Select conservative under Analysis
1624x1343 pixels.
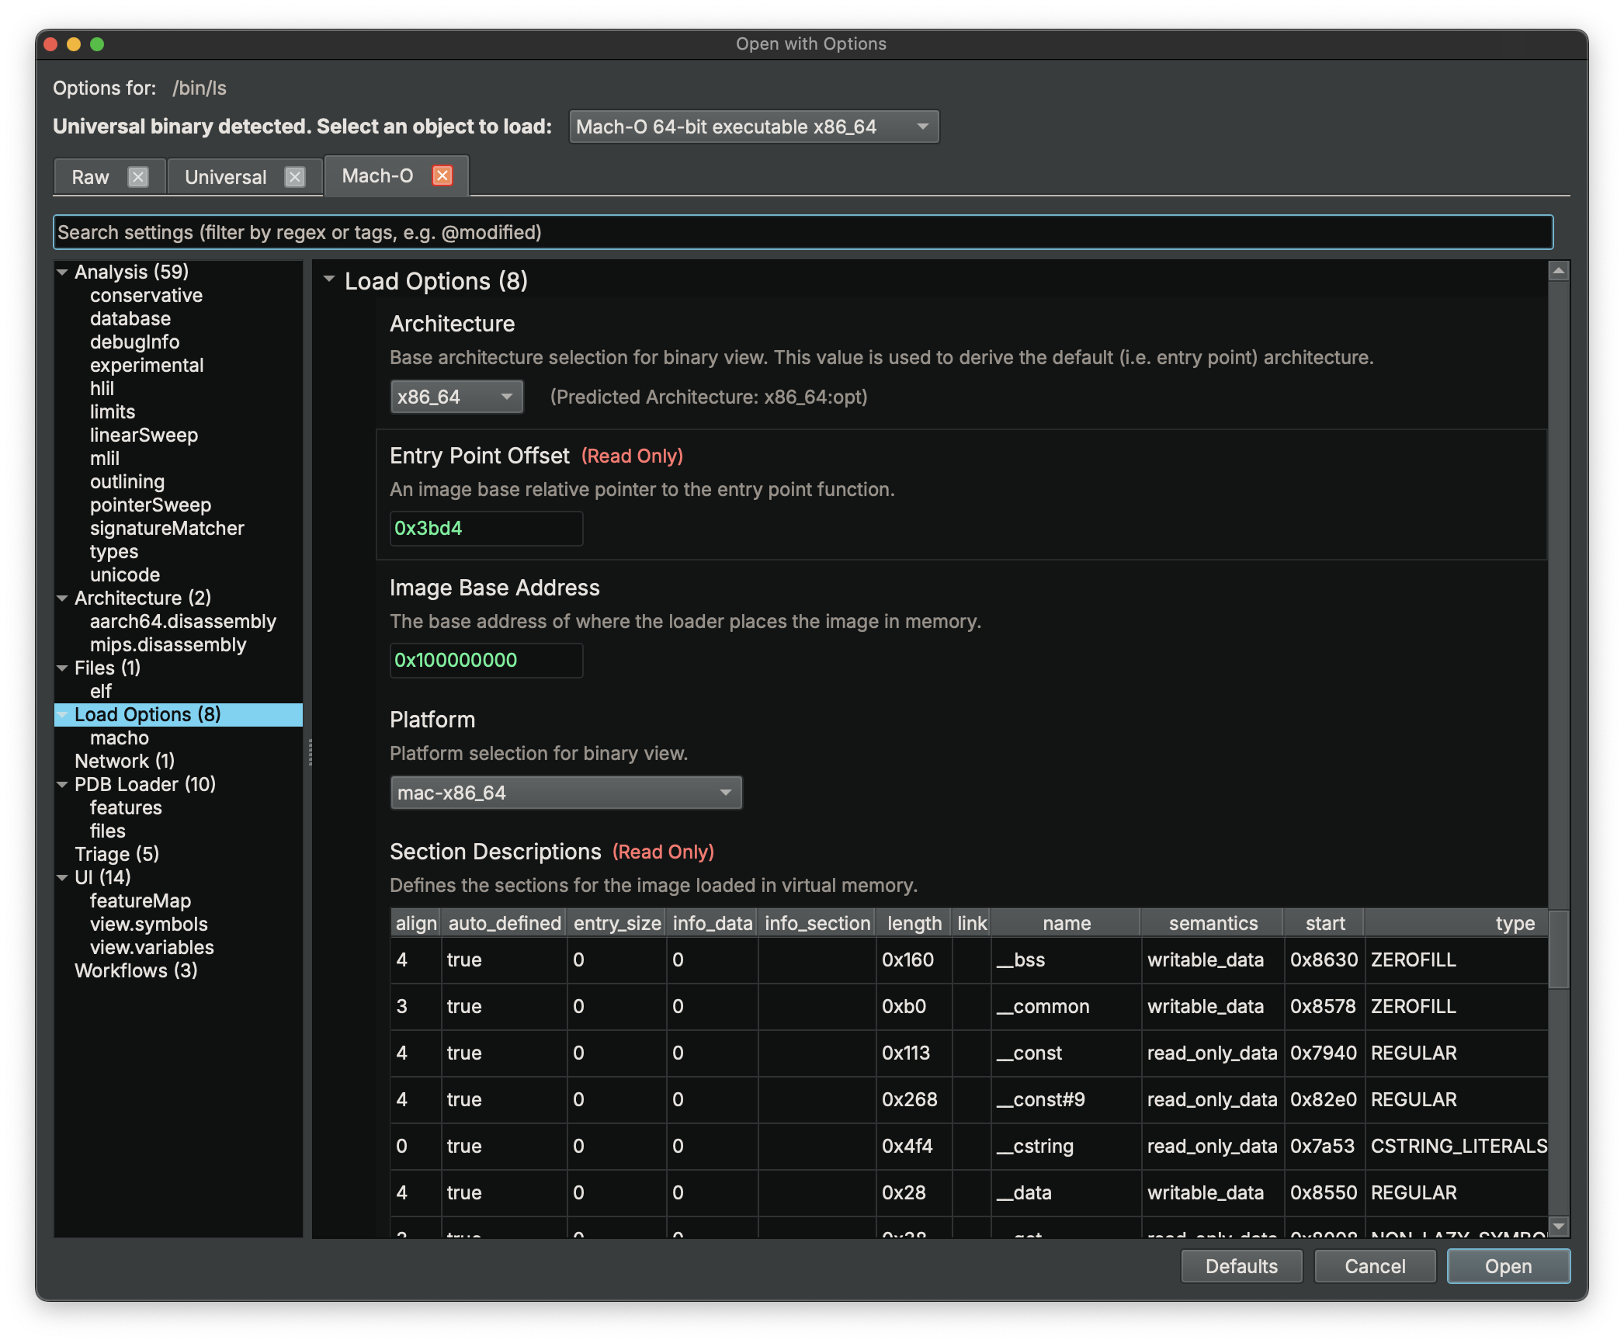pyautogui.click(x=146, y=295)
